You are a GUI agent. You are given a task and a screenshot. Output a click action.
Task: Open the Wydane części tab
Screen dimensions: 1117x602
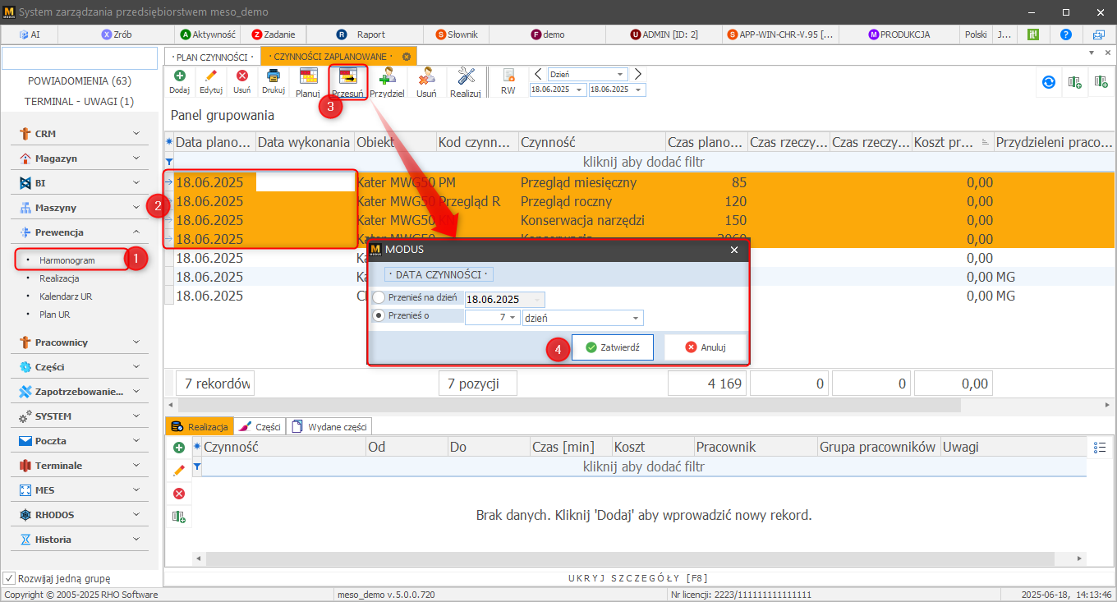pos(330,426)
